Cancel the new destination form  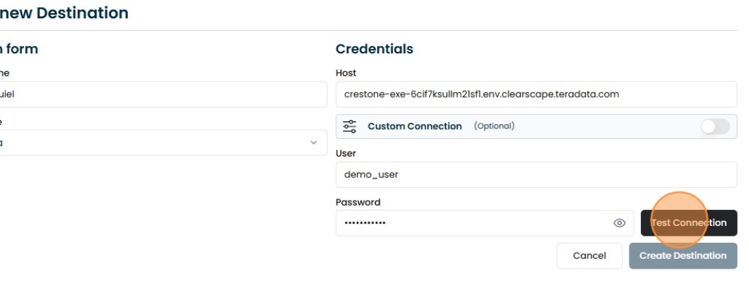(589, 256)
